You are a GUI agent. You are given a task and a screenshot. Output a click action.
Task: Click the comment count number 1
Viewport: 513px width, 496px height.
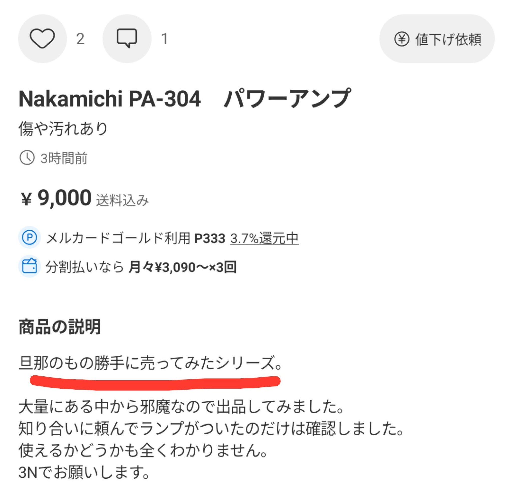[x=164, y=39]
